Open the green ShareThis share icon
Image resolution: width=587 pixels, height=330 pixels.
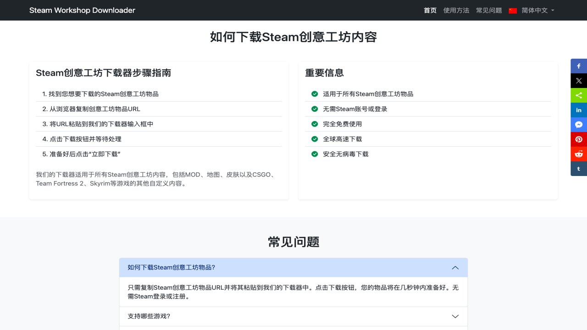[x=579, y=95]
